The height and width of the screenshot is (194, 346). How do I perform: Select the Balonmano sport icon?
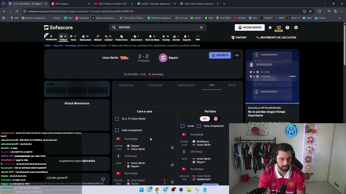[x=137, y=38]
